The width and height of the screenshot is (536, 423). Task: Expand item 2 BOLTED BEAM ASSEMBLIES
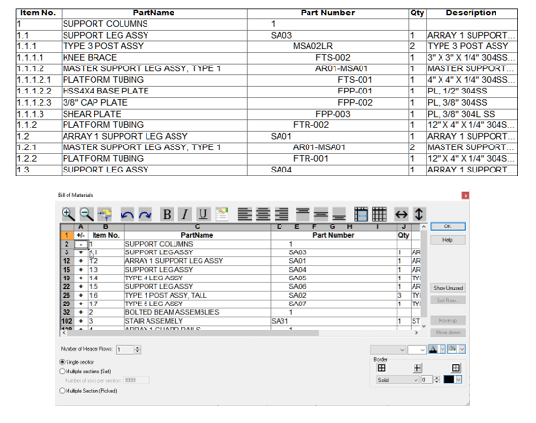(x=81, y=312)
